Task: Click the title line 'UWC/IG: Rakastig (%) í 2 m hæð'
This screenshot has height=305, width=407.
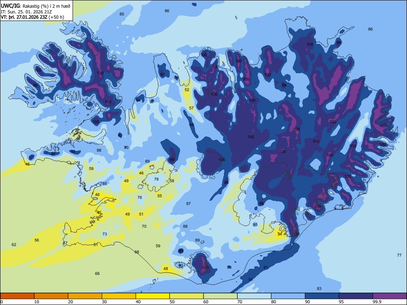Action: pos(35,6)
